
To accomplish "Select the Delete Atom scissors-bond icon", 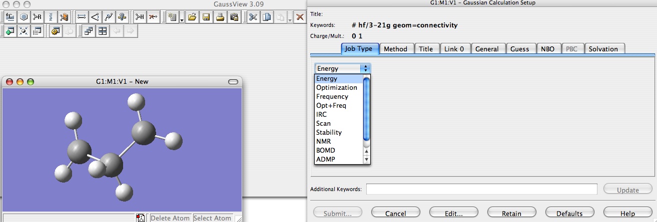I will [x=153, y=17].
